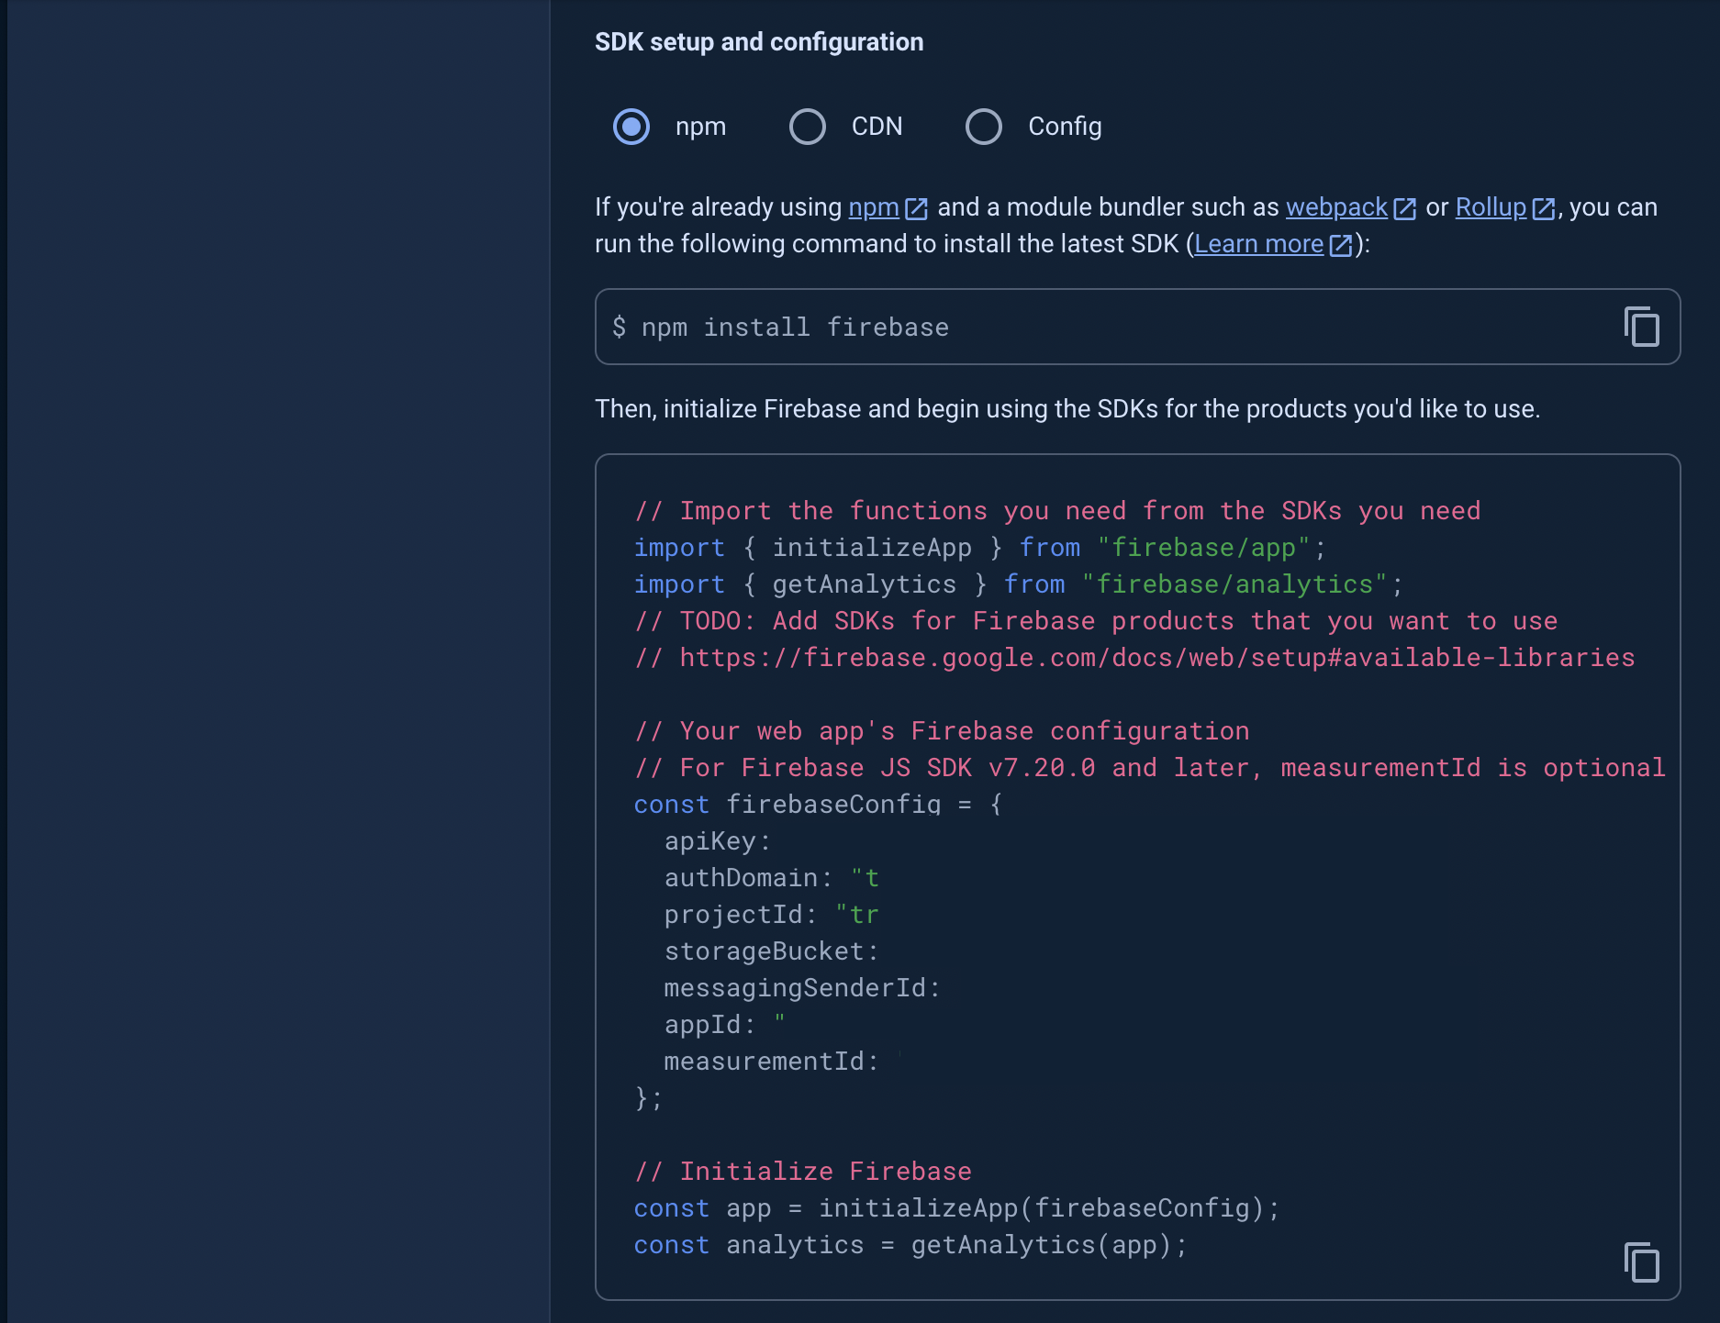Select the CDN radio option

[808, 127]
